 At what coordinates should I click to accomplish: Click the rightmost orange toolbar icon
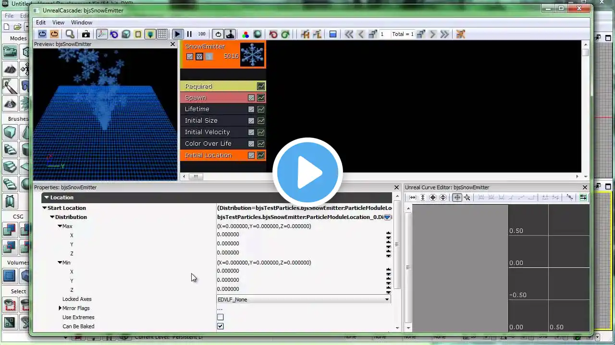coord(460,34)
